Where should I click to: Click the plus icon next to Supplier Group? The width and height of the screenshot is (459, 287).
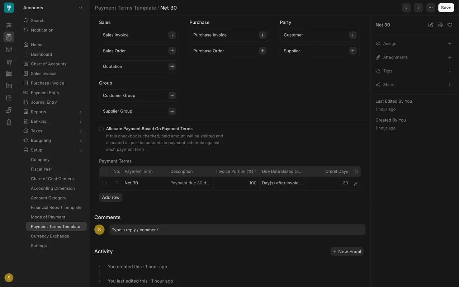pyautogui.click(x=172, y=111)
